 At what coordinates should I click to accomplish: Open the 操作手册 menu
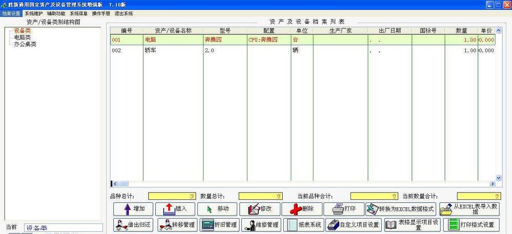tap(101, 14)
